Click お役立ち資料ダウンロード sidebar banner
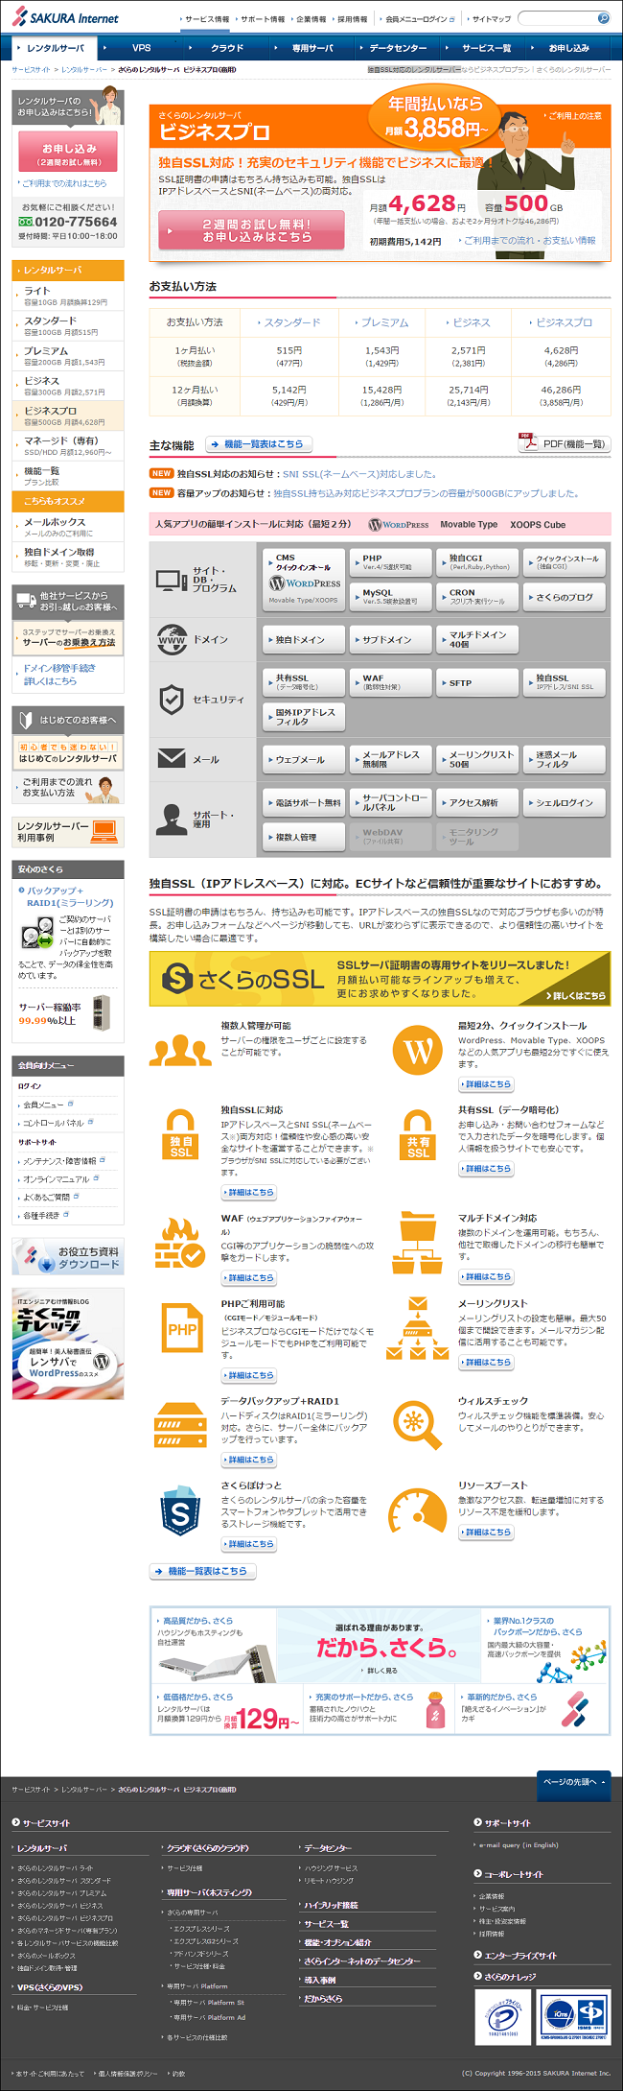 [x=68, y=1257]
